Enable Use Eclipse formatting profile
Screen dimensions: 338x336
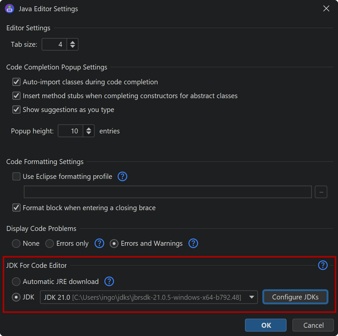pos(16,177)
